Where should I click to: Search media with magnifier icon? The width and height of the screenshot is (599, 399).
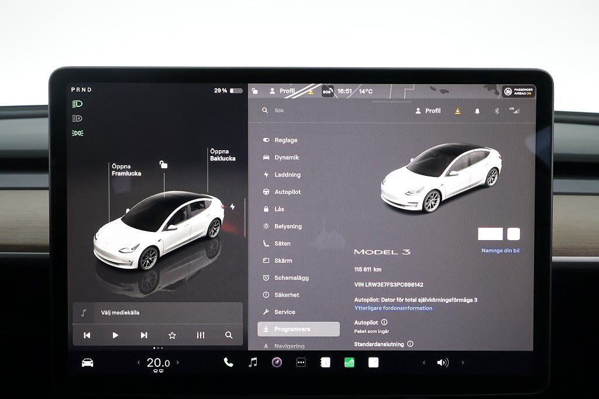point(229,335)
